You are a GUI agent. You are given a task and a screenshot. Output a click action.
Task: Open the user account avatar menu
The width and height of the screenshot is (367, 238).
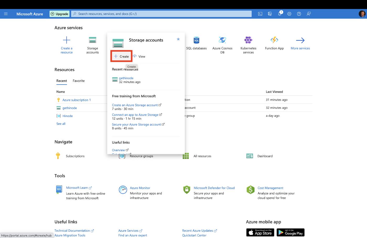coord(362,14)
